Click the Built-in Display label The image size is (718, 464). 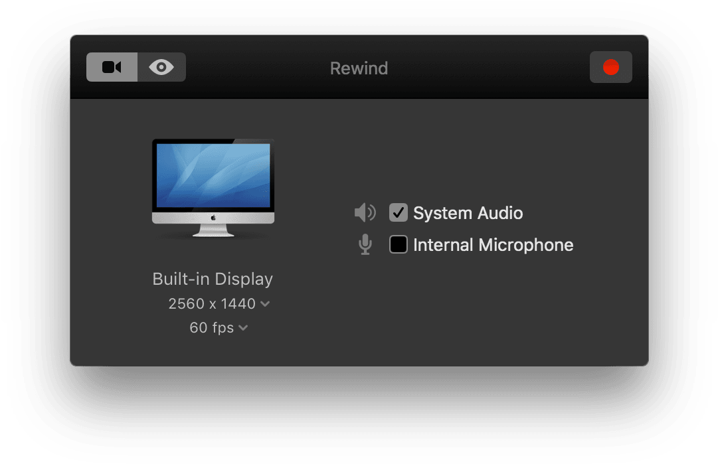point(213,279)
